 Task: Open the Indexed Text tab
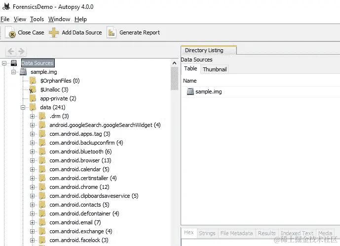point(297,233)
